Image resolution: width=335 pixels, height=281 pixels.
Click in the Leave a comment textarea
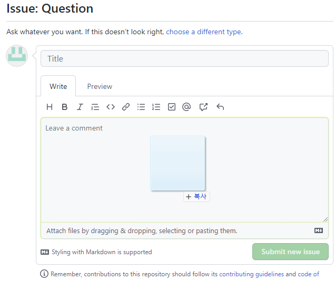pos(184,170)
